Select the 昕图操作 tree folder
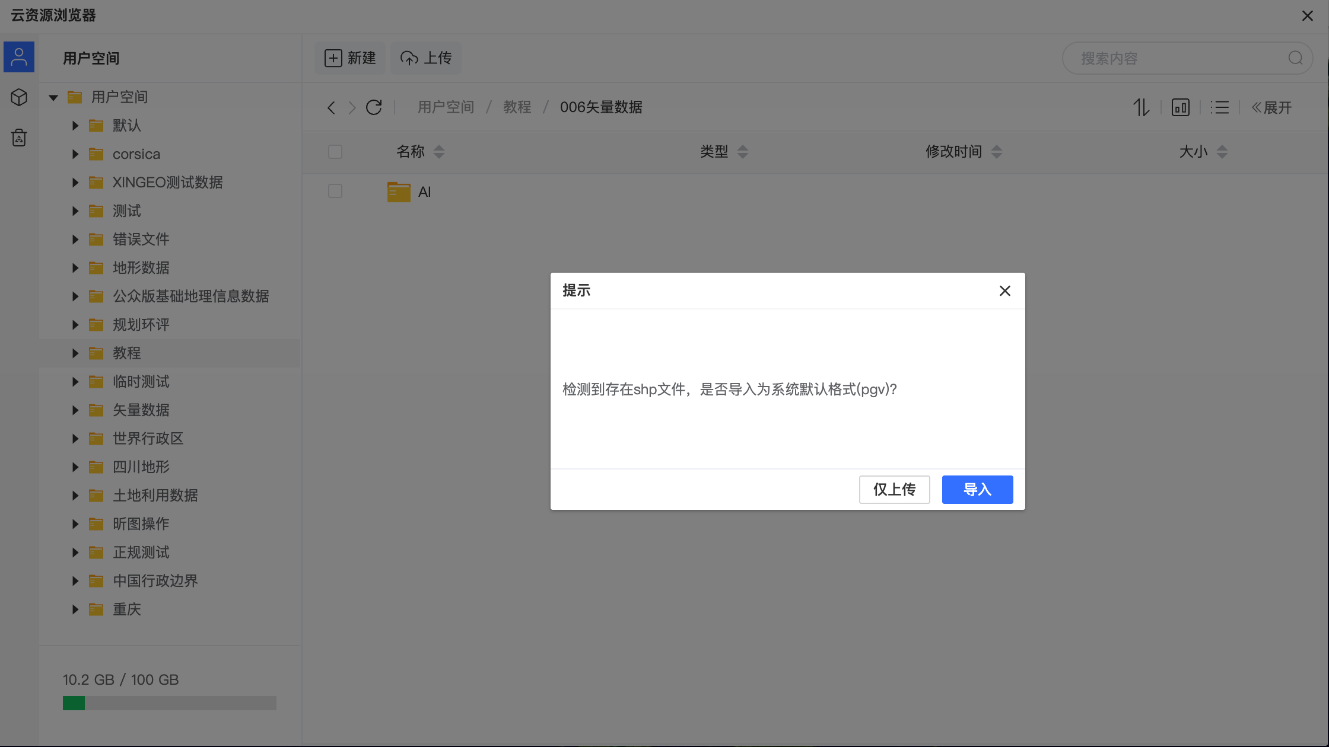The height and width of the screenshot is (747, 1329). coord(141,524)
